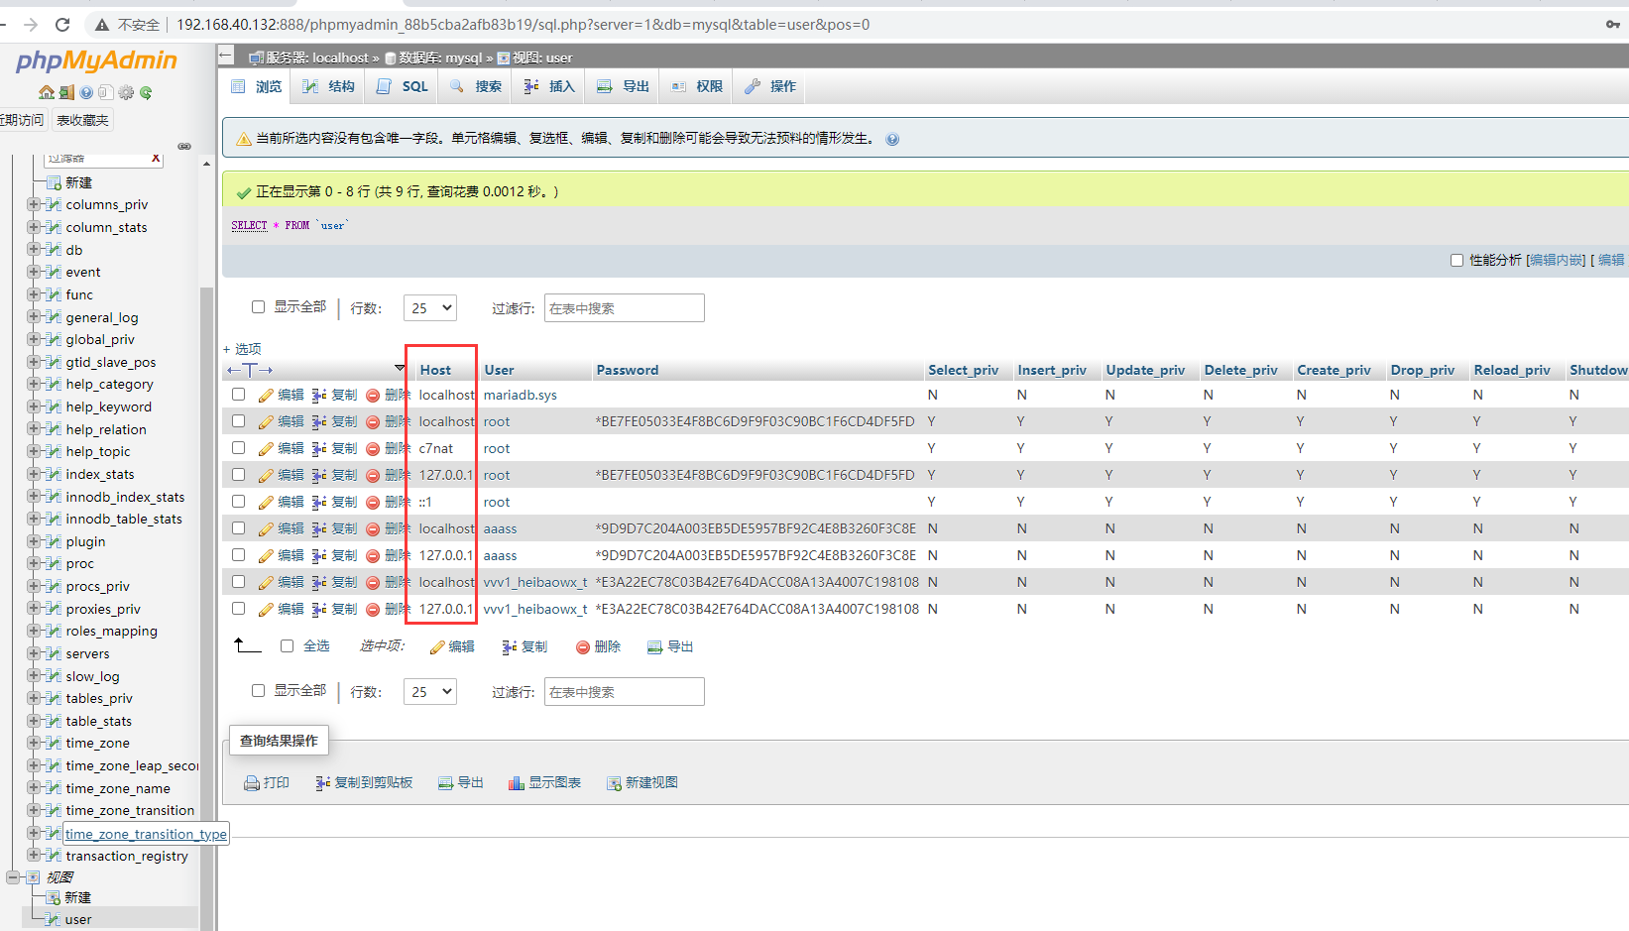Expand options link above table

click(x=243, y=349)
